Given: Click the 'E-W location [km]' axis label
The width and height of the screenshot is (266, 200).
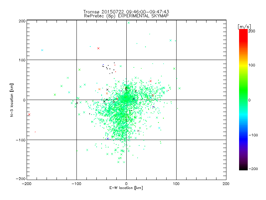Looking at the screenshot, I should tap(126, 188).
